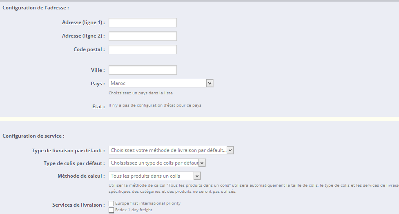399x214 pixels.
Task: Click the 'Configuration de service :' heading
Action: (33, 136)
